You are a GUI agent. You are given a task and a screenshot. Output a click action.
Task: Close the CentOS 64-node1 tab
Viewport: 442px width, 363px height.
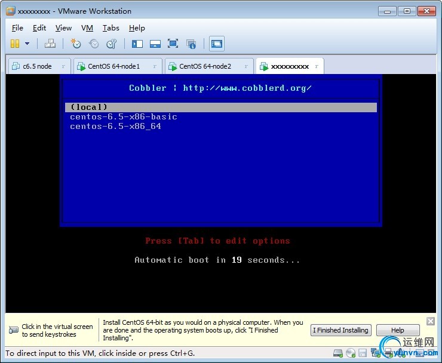click(155, 66)
